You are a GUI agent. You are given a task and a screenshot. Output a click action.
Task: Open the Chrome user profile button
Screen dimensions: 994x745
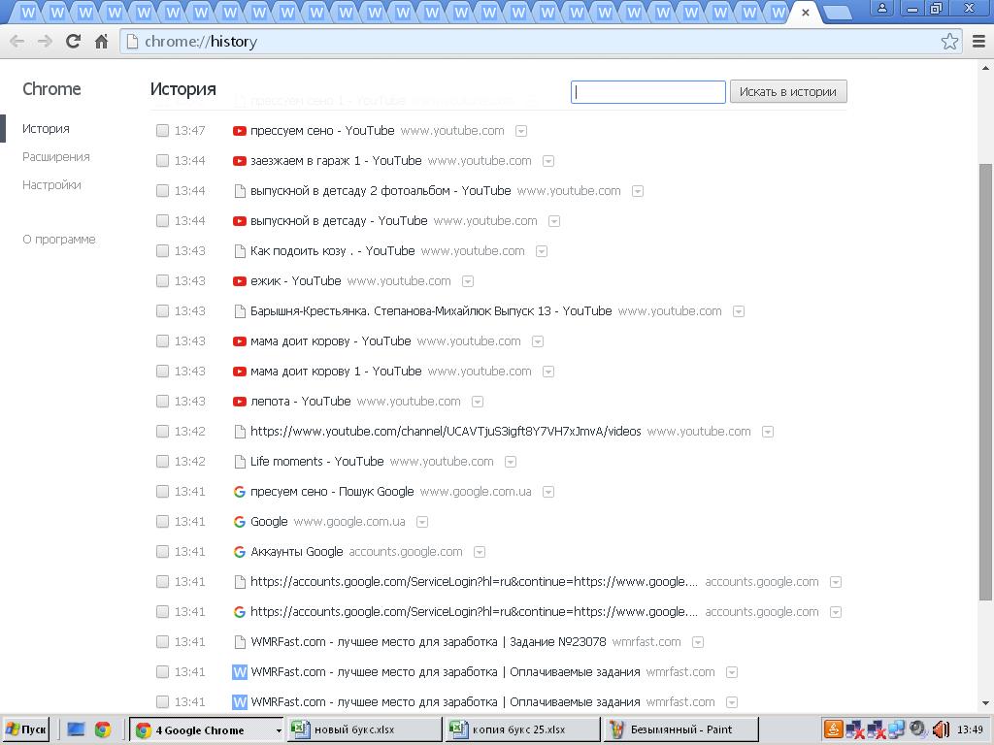(x=881, y=8)
